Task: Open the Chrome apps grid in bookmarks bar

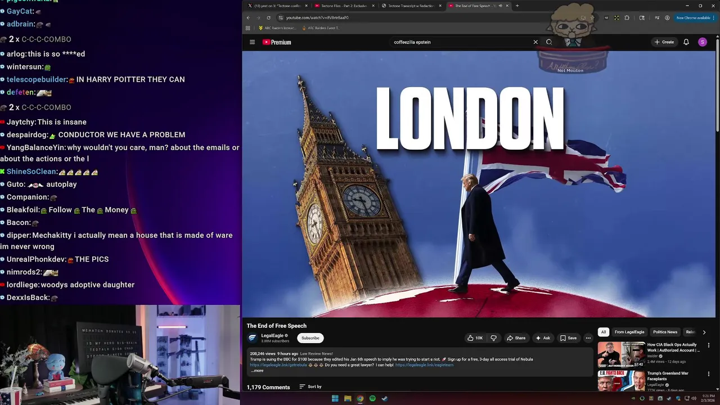Action: [248, 28]
